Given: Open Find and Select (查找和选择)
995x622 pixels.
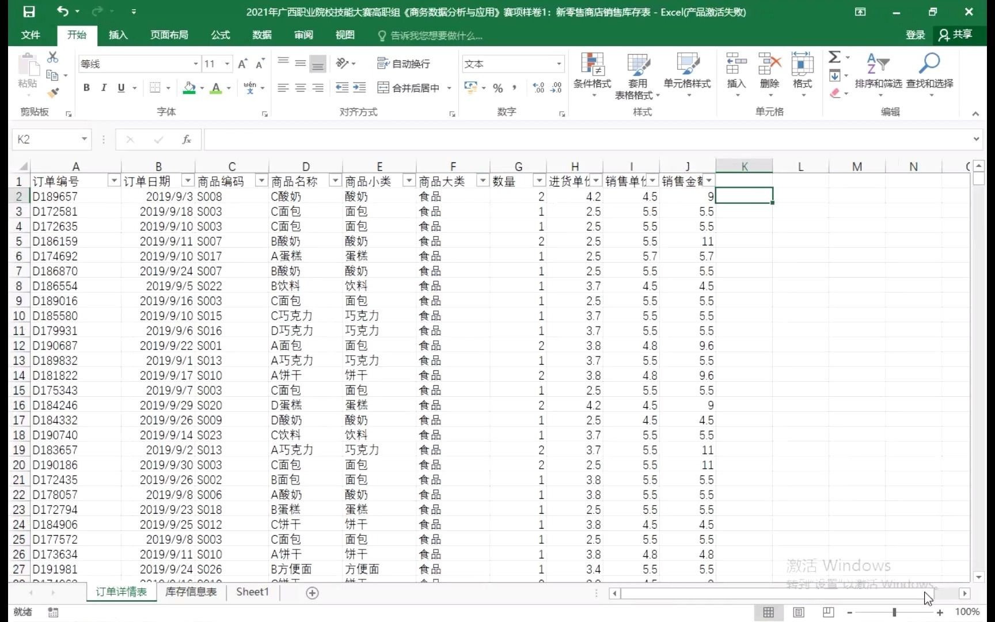Looking at the screenshot, I should [x=929, y=74].
